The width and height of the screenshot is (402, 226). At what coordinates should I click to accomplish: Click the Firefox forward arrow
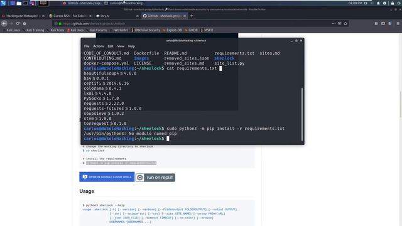11,23
